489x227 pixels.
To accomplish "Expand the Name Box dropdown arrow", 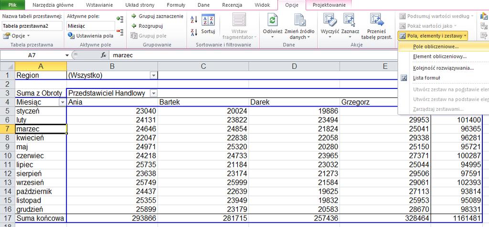I will pyautogui.click(x=67, y=55).
